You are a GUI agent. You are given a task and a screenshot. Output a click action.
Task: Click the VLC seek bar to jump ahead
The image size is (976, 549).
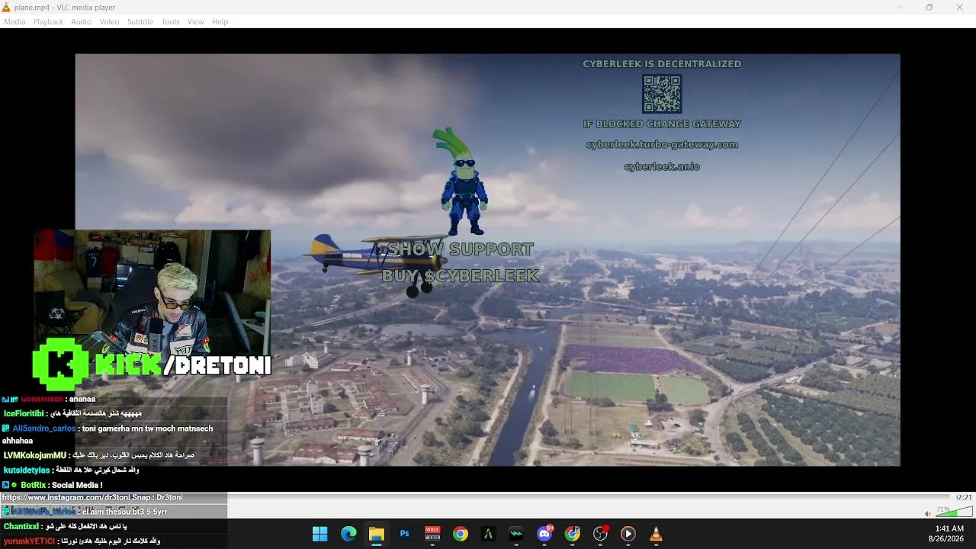587,497
